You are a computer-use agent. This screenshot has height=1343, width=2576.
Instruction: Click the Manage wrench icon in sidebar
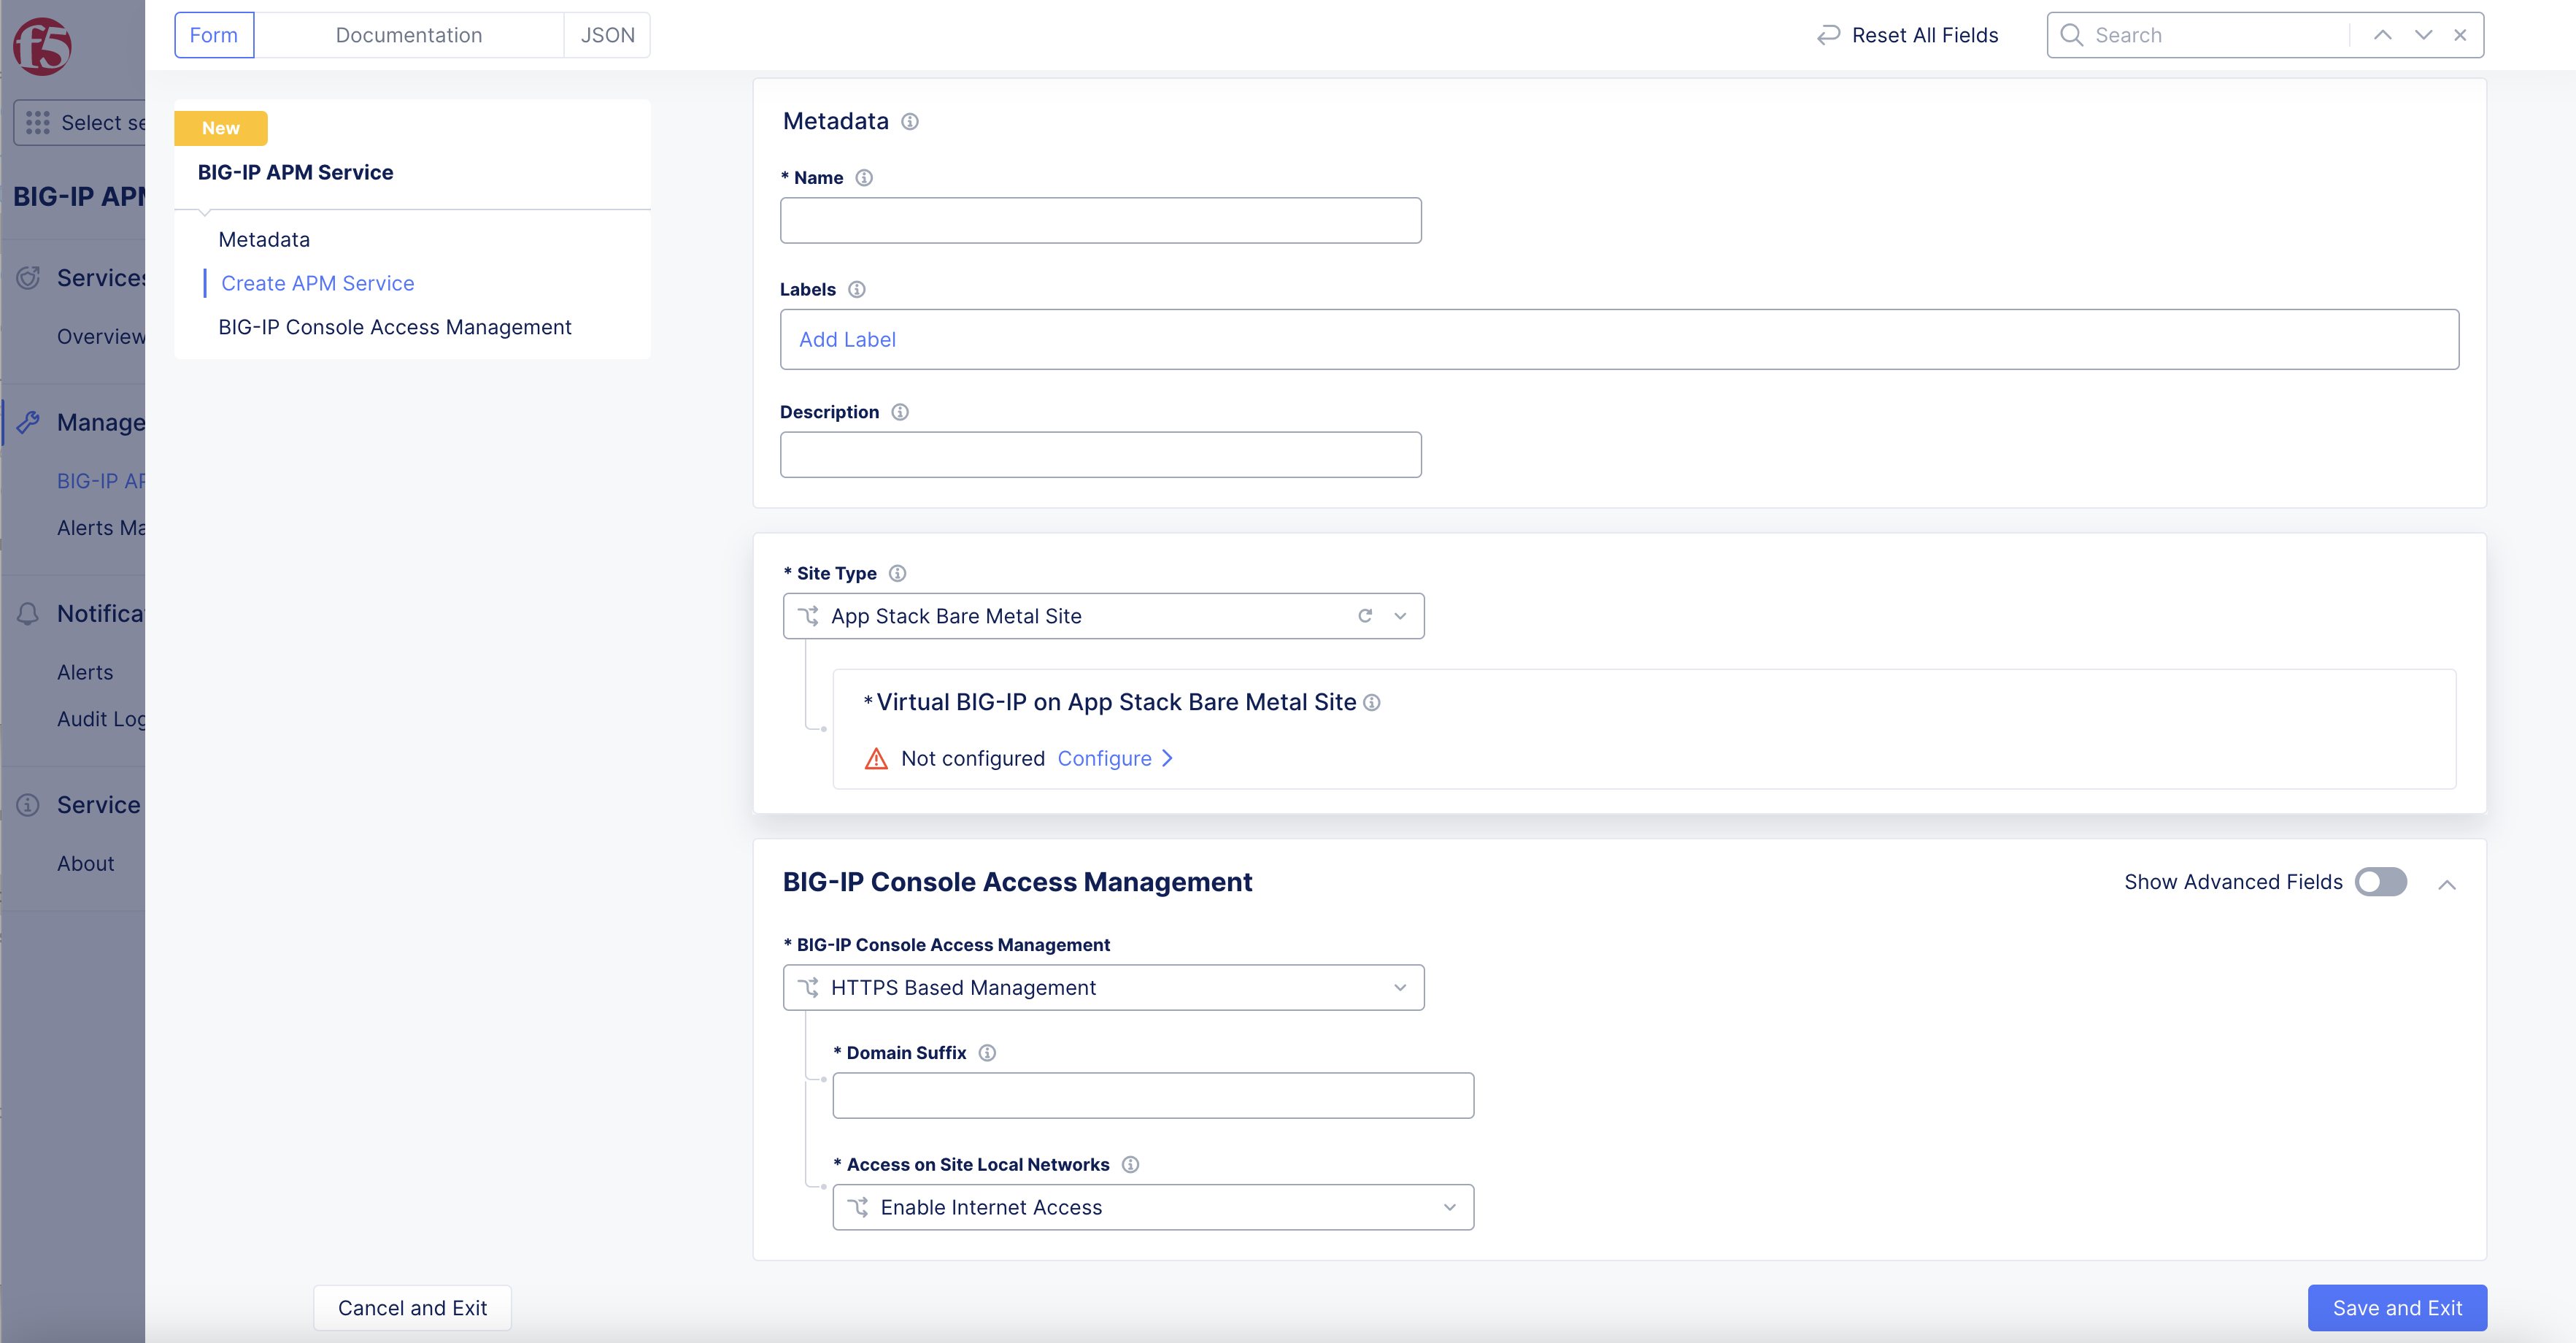pos(28,423)
